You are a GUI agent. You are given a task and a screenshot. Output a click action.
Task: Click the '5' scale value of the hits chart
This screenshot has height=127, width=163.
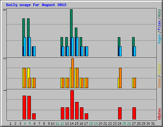(5, 10)
